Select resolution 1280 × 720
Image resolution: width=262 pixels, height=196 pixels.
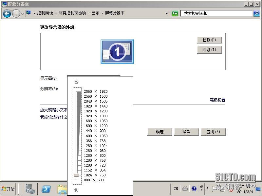click(x=95, y=165)
